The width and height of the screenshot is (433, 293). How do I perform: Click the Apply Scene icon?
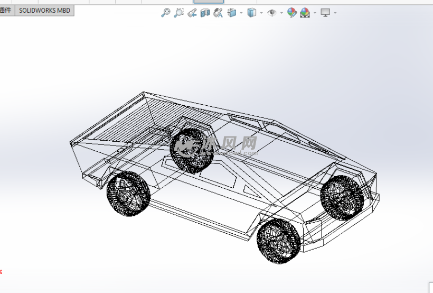pyautogui.click(x=305, y=13)
